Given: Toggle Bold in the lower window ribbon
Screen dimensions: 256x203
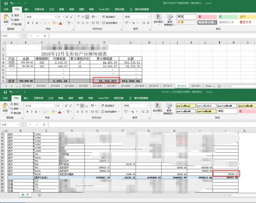Looking at the screenshot, I should tap(28, 112).
